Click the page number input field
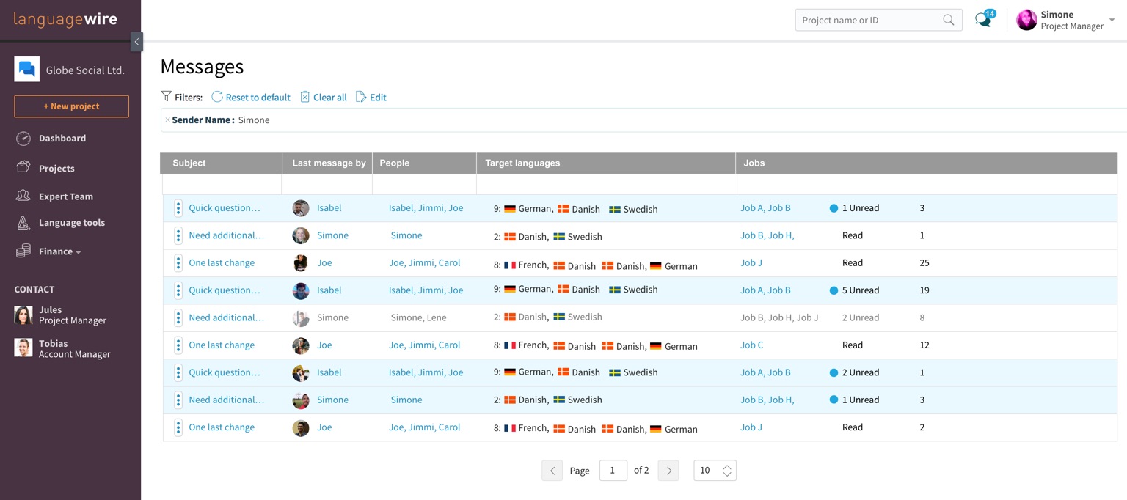 point(613,471)
